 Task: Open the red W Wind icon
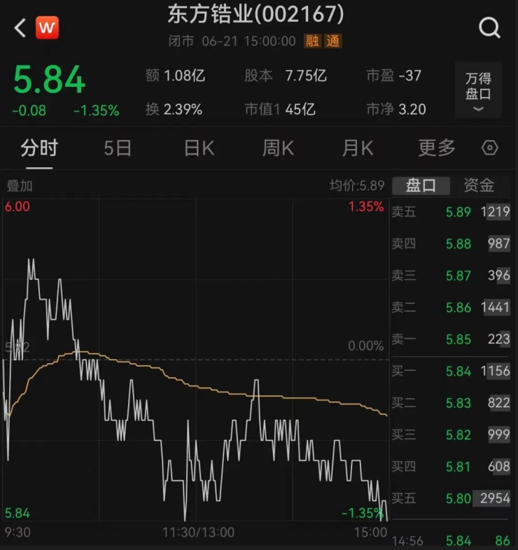click(47, 28)
